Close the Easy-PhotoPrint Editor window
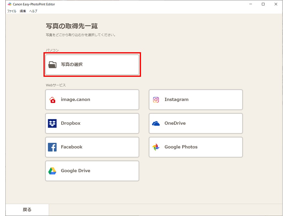Screen dimensions: 288x216 tap(276, 4)
